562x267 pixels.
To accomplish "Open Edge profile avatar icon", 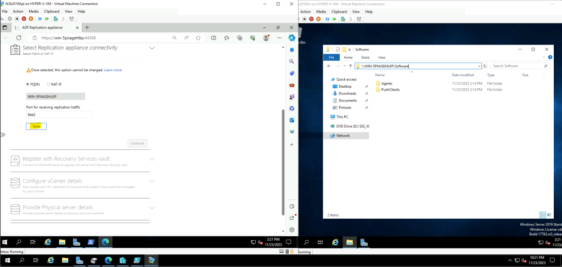I will (266, 38).
